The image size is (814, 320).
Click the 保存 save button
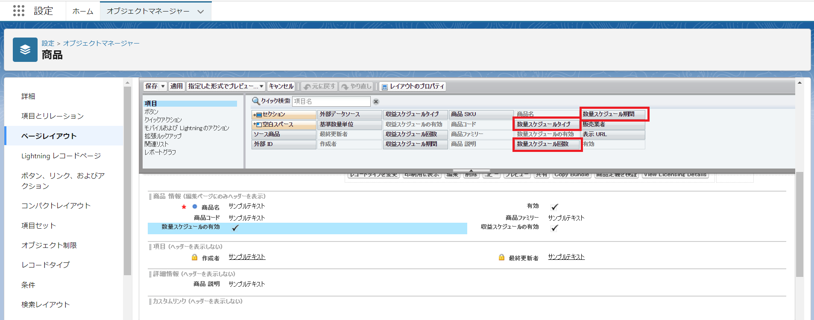(152, 87)
